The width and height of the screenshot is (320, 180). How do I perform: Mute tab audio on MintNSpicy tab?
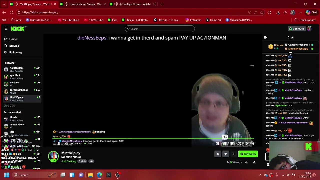coord(16,4)
